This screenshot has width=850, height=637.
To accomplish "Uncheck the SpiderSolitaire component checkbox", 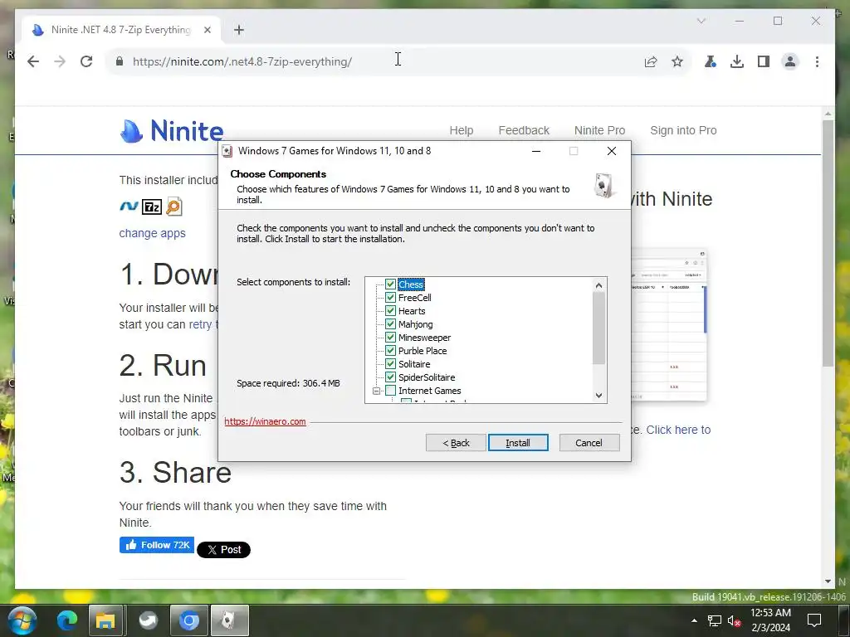I will (x=390, y=377).
